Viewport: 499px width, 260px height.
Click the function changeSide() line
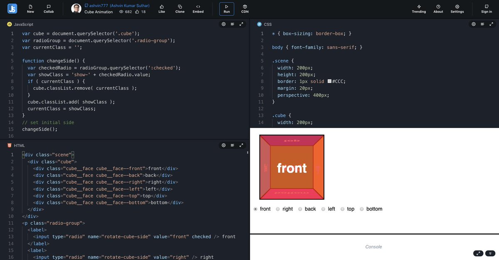point(53,61)
